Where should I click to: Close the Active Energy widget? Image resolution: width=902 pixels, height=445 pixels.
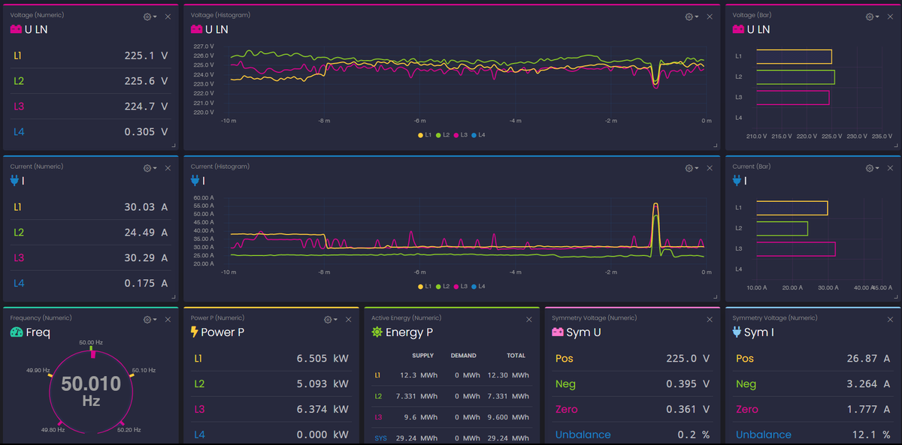pyautogui.click(x=529, y=320)
